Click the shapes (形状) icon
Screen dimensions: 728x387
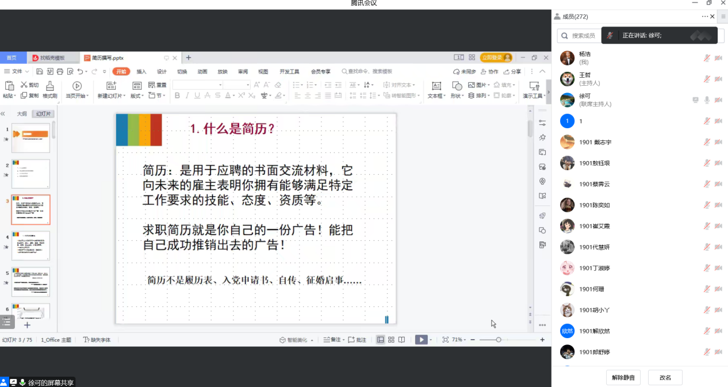tap(457, 86)
